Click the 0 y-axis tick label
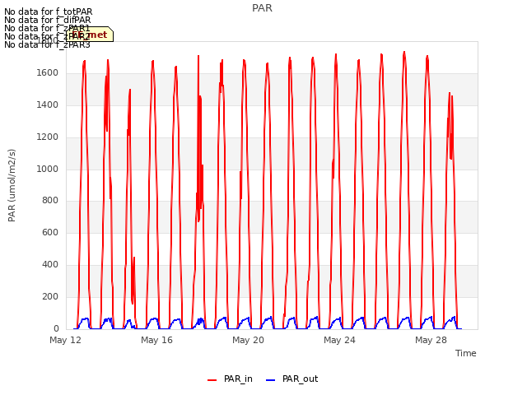 pos(56,328)
